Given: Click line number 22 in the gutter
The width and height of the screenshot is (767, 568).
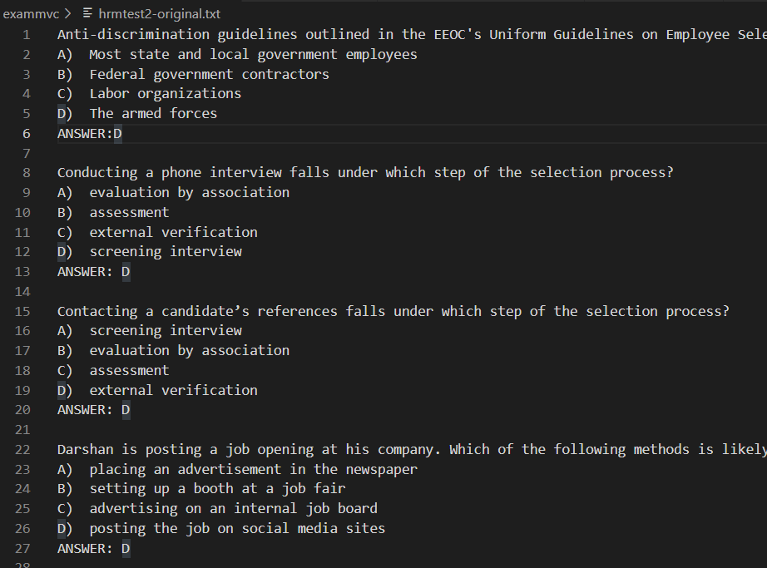Looking at the screenshot, I should point(22,449).
